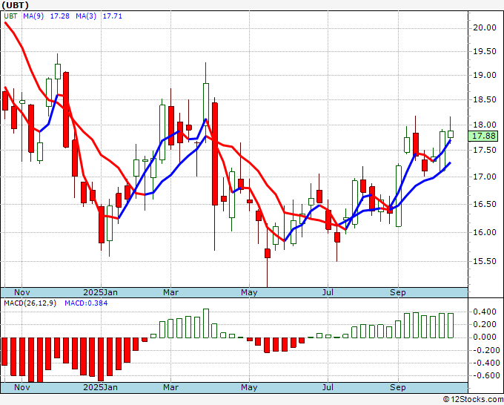
Task: Click 2025Jan on the MACD panel time axis
Action: (x=100, y=387)
